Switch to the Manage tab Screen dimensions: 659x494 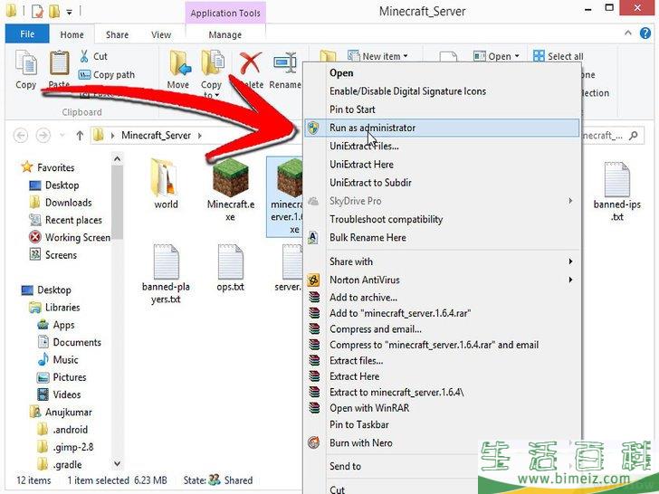224,35
